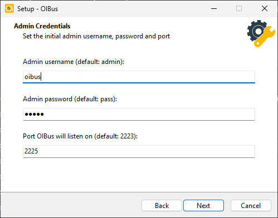Proceed with the Next button
Viewport: 278px width, 218px height.
point(203,205)
